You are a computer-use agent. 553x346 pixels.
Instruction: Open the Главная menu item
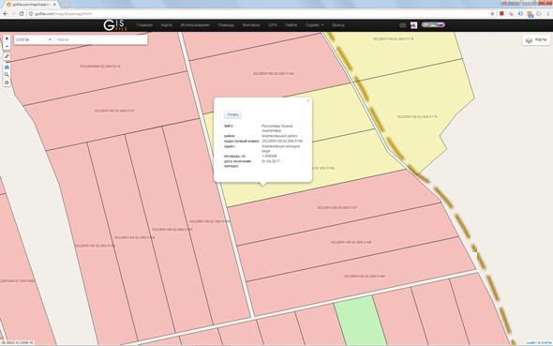(x=144, y=25)
